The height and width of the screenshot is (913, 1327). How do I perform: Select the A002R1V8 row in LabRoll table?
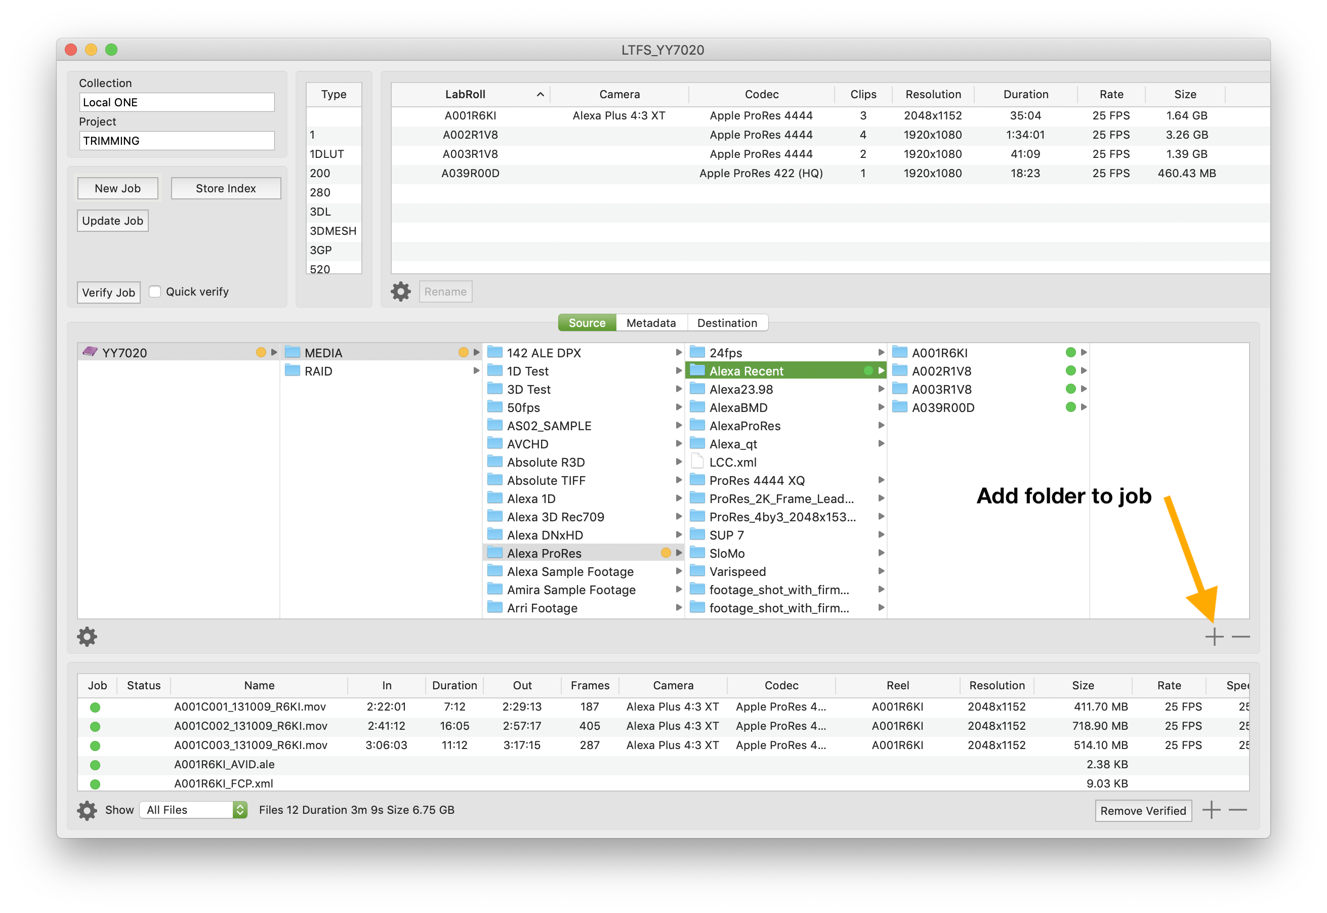(830, 135)
